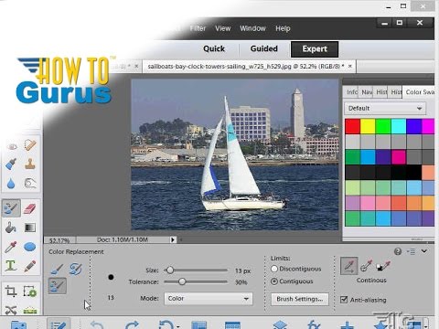Open tool options help icon
Viewport: 439px width, 329px height.
(398, 251)
